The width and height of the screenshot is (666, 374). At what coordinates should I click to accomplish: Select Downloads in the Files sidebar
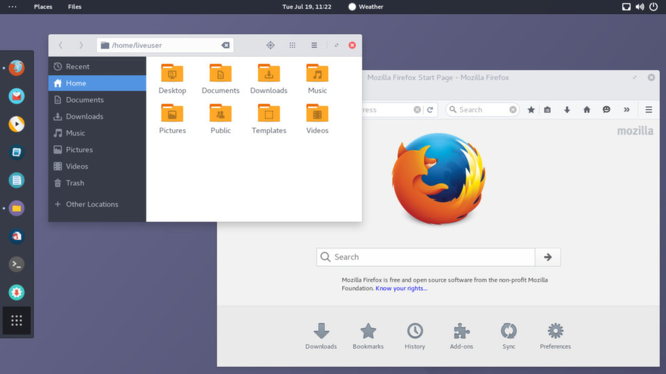point(97,116)
